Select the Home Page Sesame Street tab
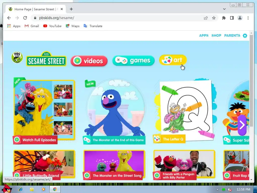The height and width of the screenshot is (193, 257). (36, 9)
